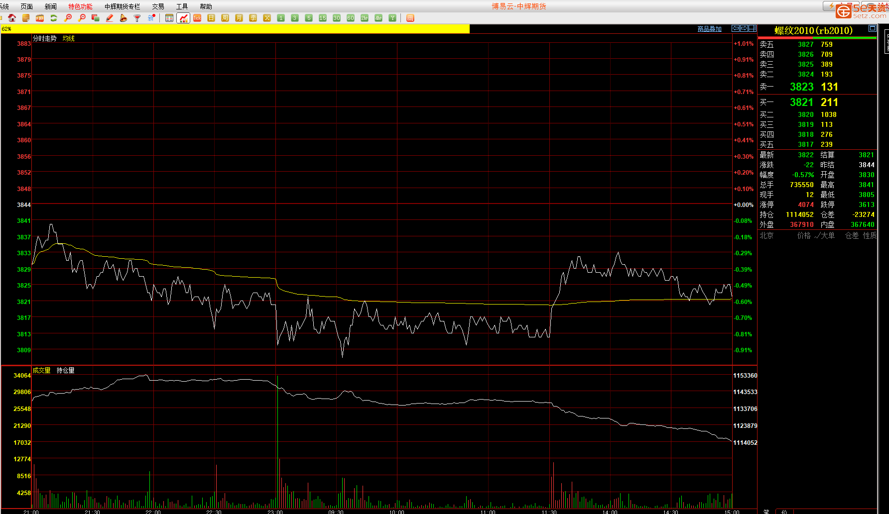Click the Home icon in the toolbar

click(x=12, y=18)
